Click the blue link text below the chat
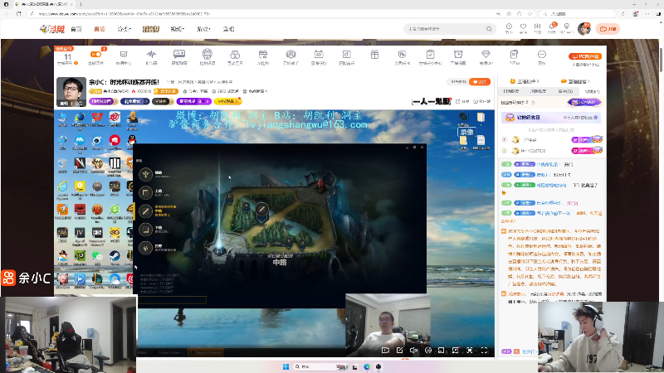 coord(528,351)
